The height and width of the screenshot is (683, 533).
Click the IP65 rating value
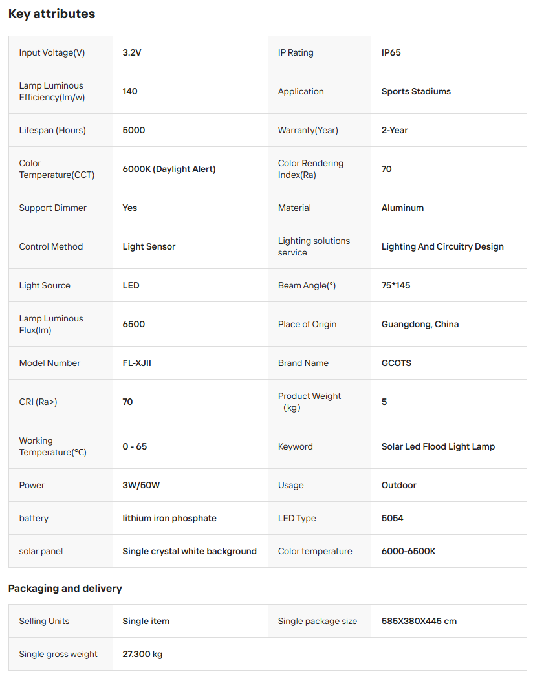tap(391, 52)
